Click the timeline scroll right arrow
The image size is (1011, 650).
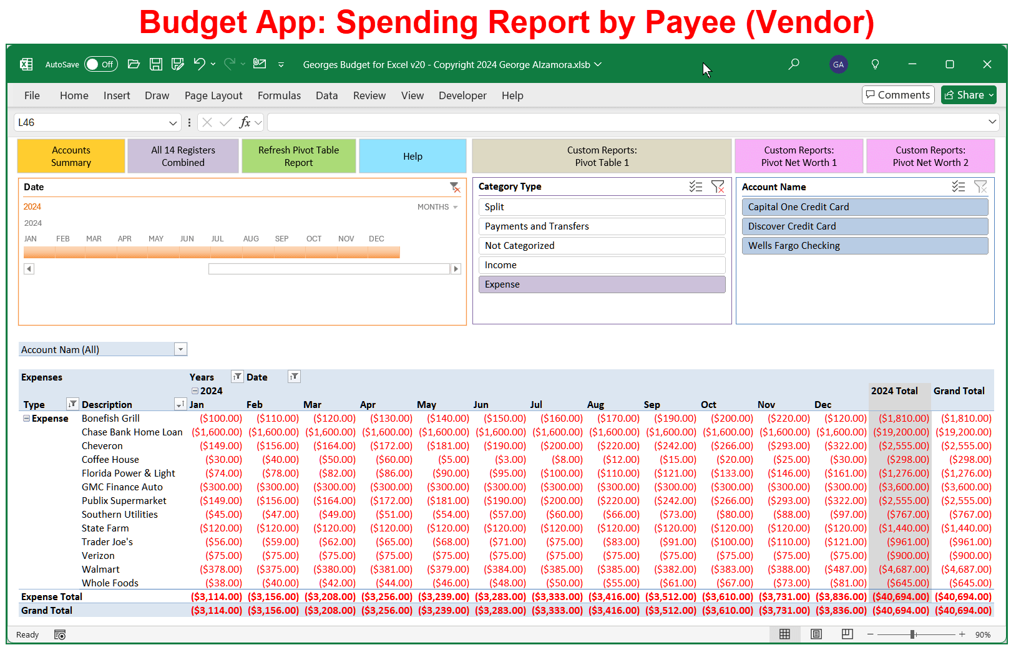(456, 269)
